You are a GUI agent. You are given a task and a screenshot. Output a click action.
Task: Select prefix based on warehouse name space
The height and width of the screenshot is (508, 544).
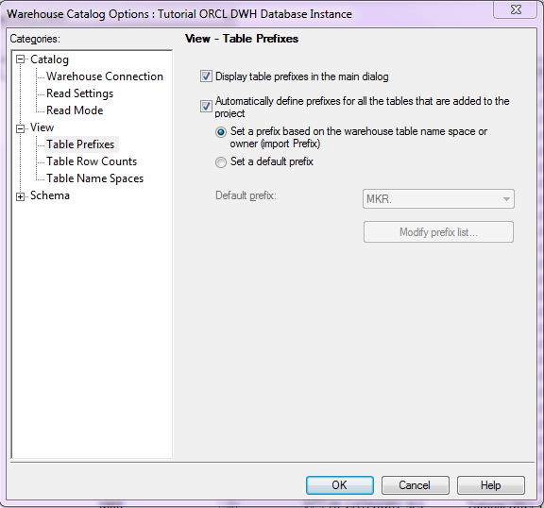[221, 132]
